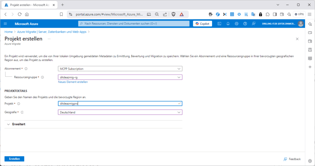Open the black lock extension icon

point(261,14)
